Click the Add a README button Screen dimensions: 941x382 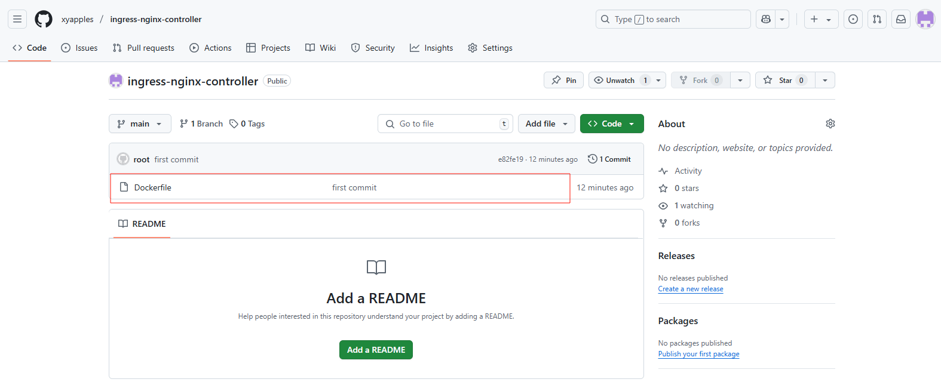(376, 350)
